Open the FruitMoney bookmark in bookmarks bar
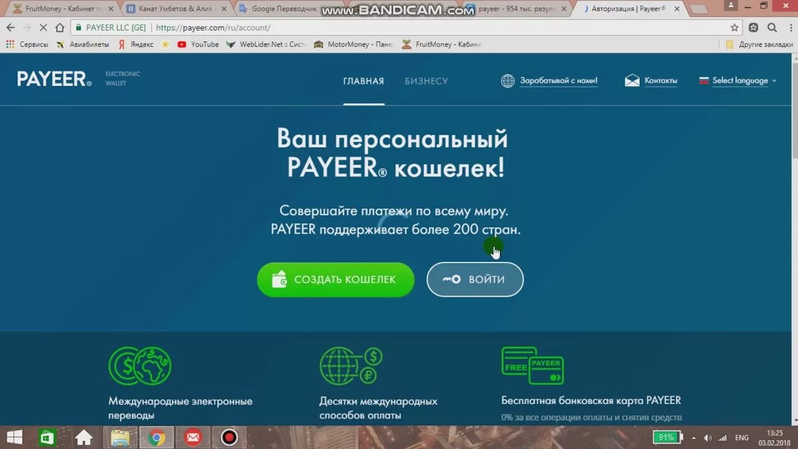The image size is (798, 449). click(x=442, y=44)
